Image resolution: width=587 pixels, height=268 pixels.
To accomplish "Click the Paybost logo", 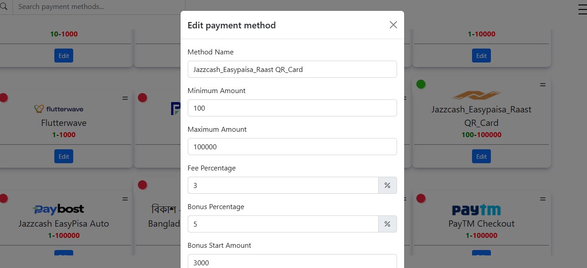I will click(x=59, y=209).
